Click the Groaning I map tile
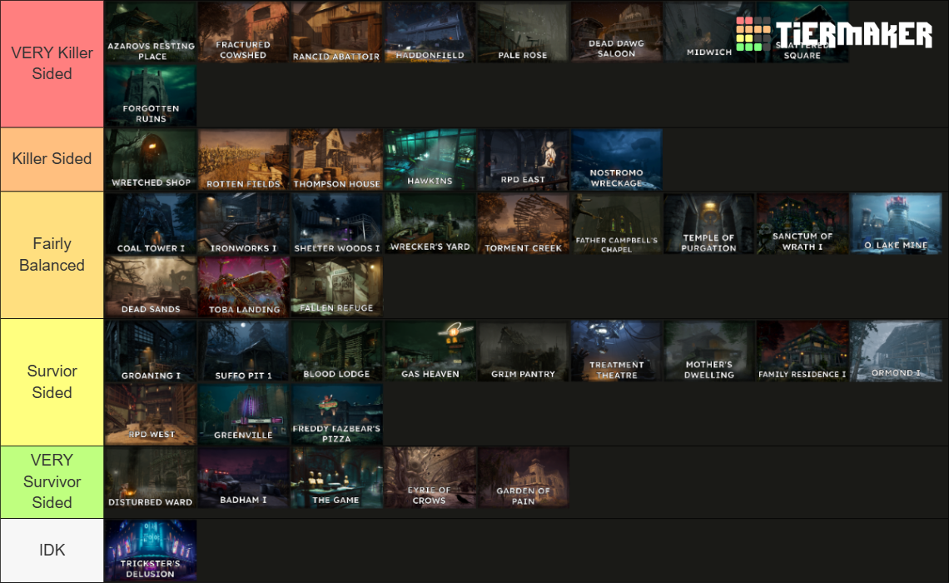This screenshot has height=583, width=949. tap(151, 351)
